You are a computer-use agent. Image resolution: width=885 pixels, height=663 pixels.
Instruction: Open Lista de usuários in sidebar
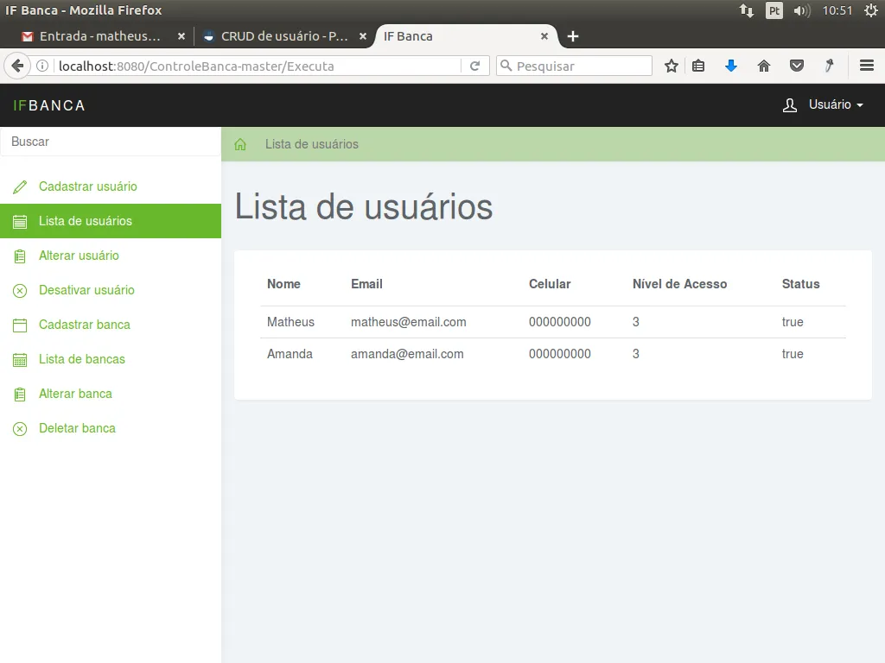111,221
